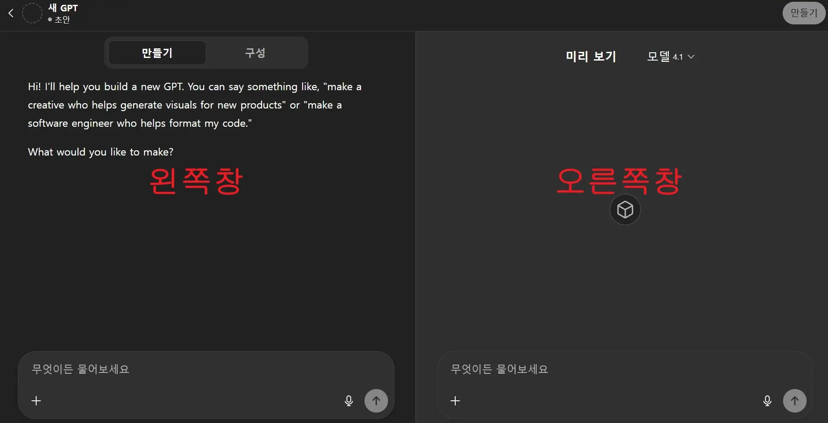Click the 3D cube placeholder in preview panel

tap(625, 210)
